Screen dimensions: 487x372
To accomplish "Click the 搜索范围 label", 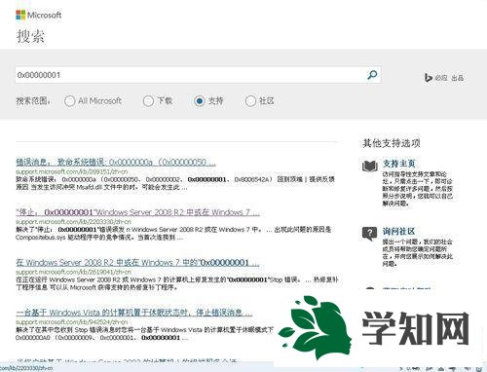I will pos(33,101).
